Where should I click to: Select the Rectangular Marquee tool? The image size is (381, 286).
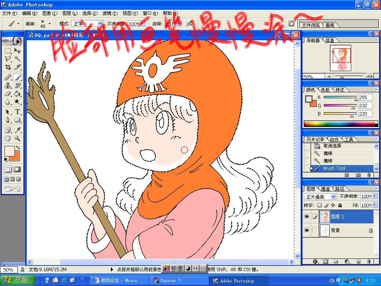[x=8, y=51]
